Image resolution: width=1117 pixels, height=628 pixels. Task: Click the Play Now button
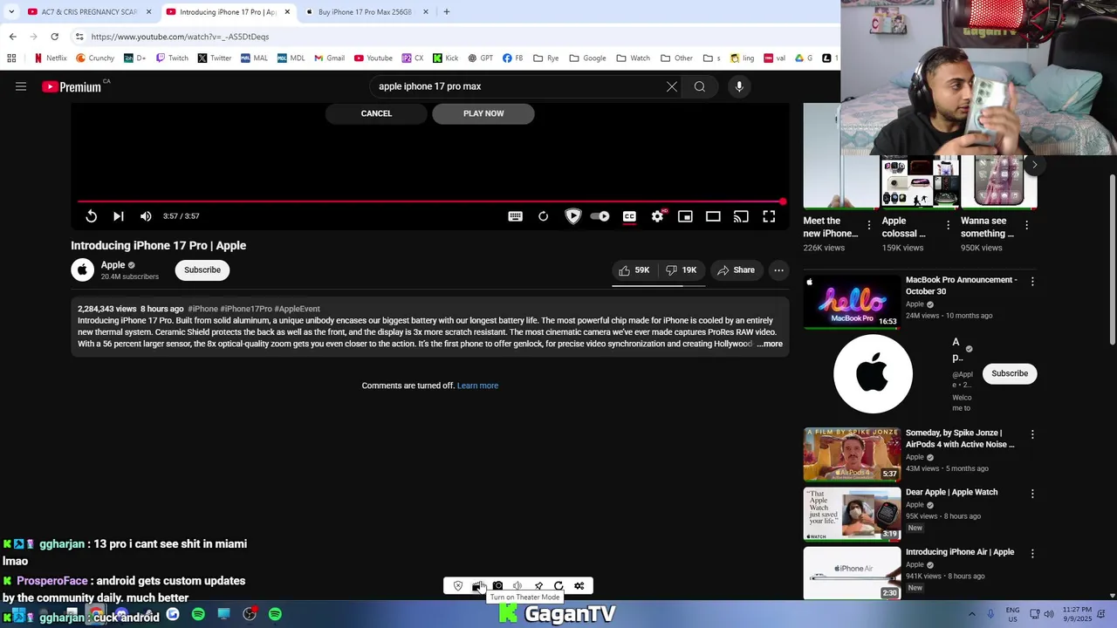[x=483, y=113]
